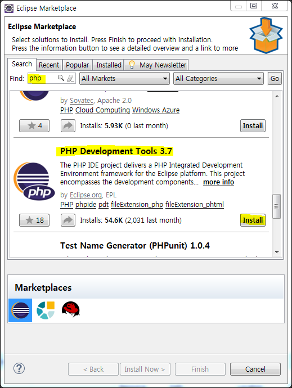Select the Red Hat marketplace catalog icon

(x=70, y=310)
